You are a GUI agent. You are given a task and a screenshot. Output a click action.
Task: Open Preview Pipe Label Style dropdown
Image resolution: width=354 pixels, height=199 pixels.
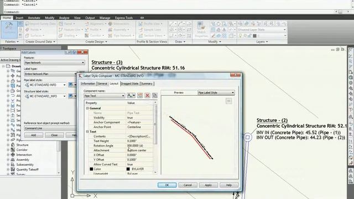(x=216, y=92)
